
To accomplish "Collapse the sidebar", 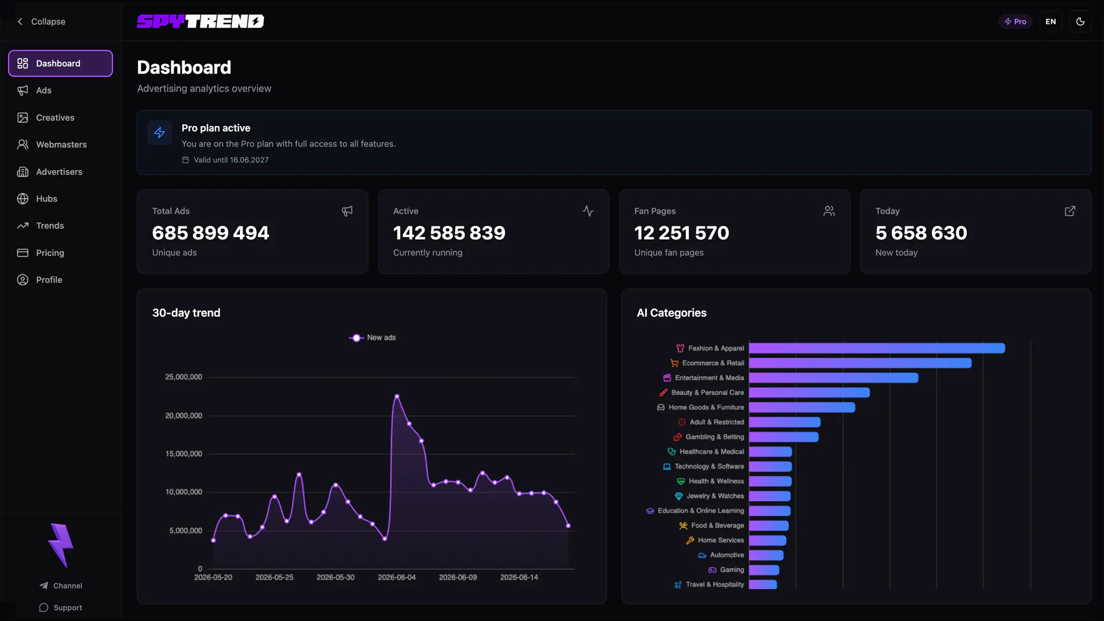I will tap(41, 21).
